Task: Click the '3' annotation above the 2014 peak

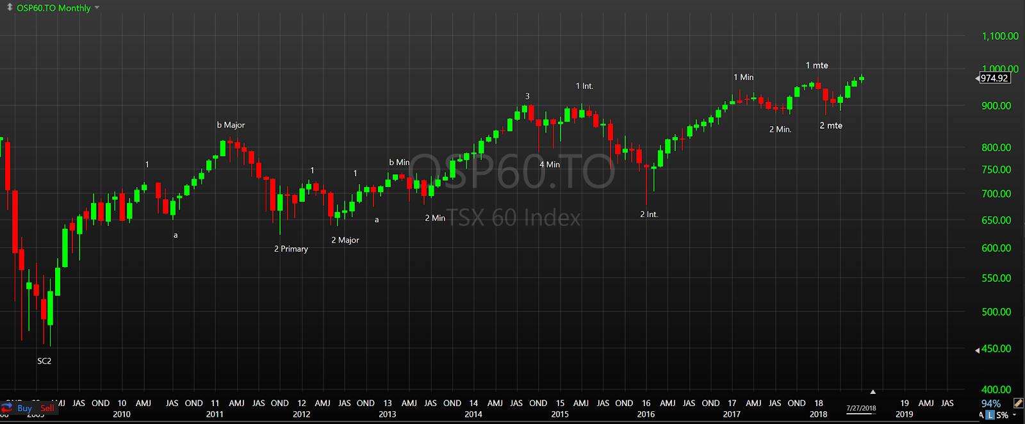Action: (527, 96)
